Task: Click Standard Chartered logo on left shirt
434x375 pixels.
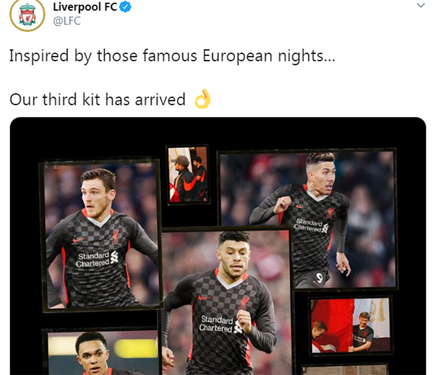Action: (97, 259)
